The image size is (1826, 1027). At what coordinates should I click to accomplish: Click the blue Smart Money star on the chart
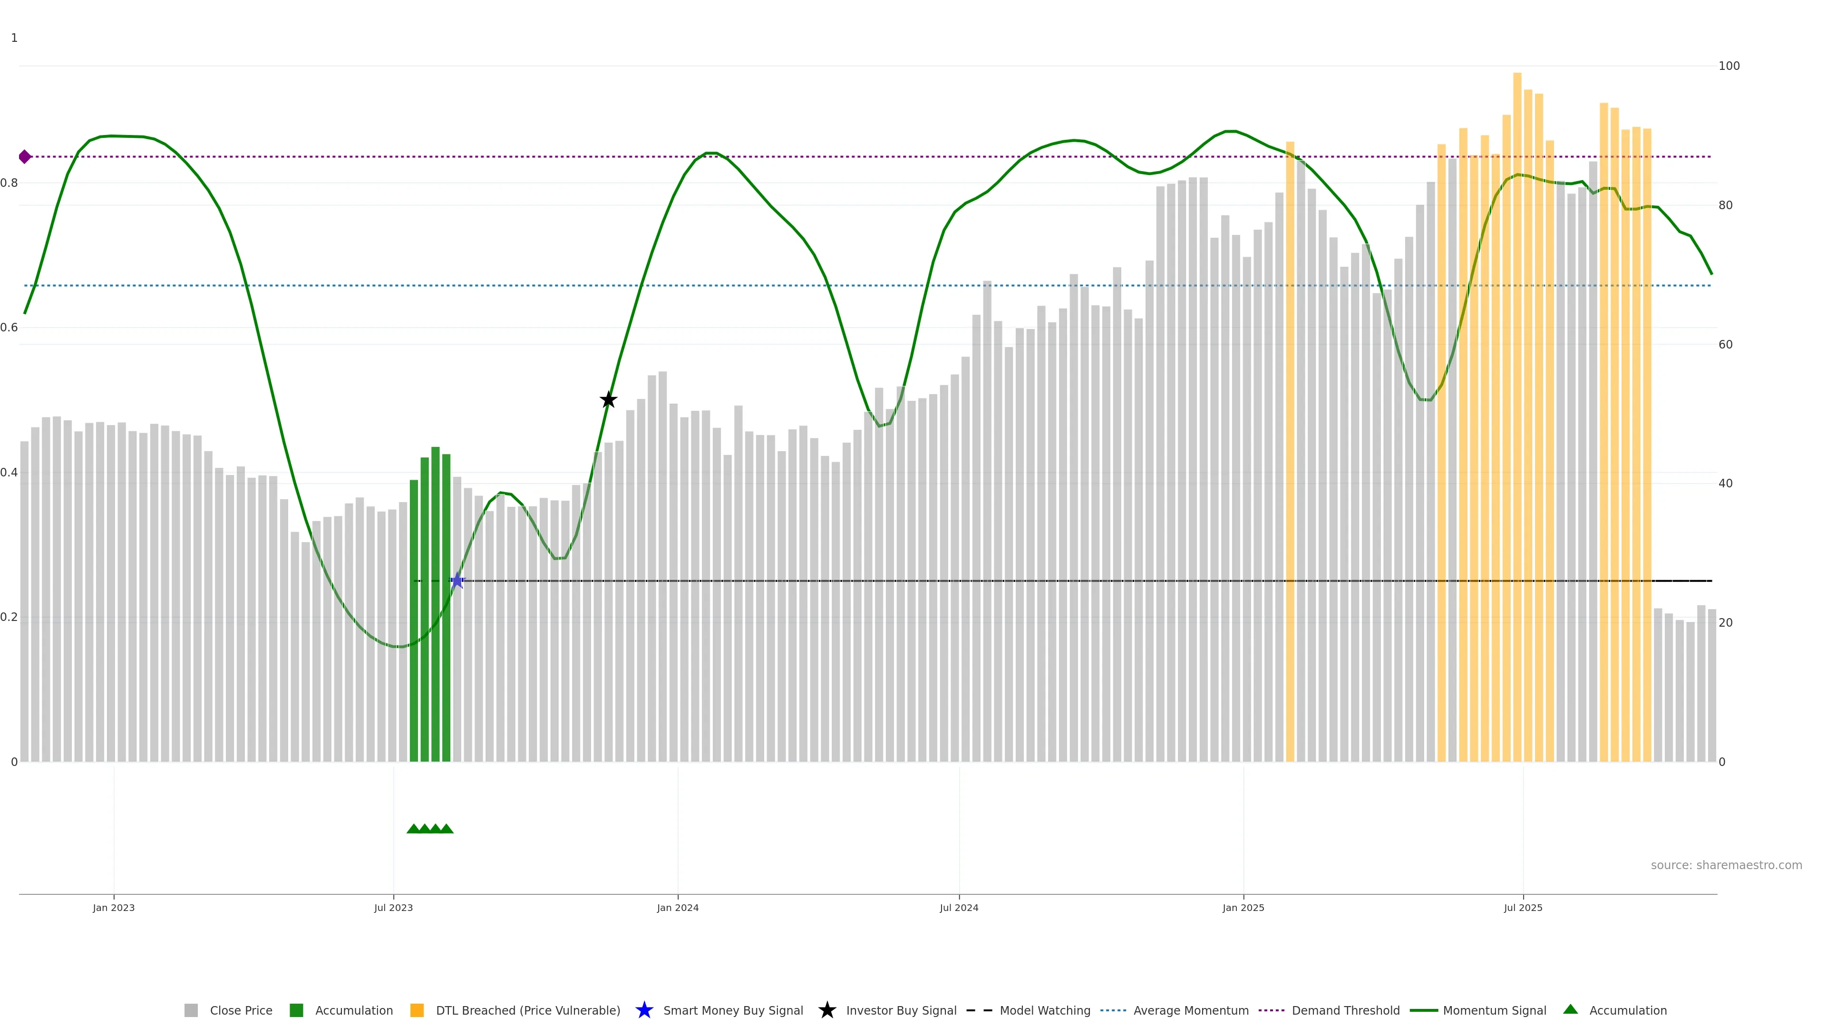pos(457,581)
